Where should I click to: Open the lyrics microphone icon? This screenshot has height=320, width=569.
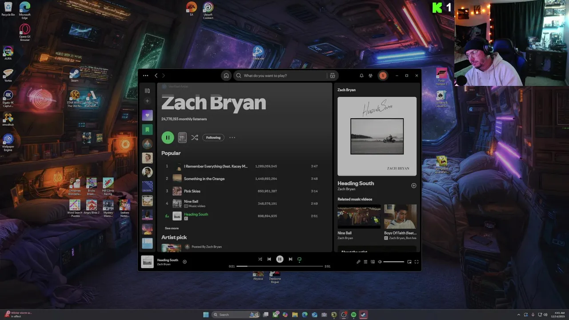pyautogui.click(x=358, y=262)
